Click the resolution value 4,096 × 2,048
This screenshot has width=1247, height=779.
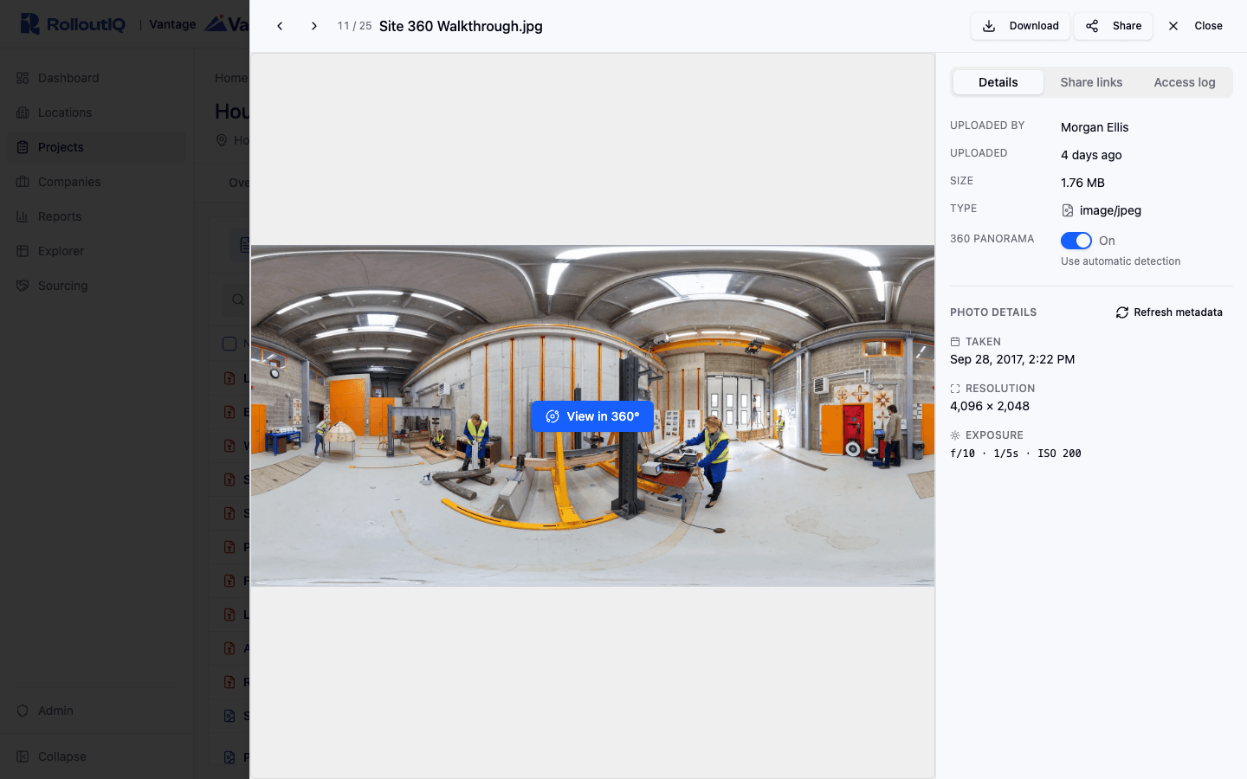click(x=990, y=406)
